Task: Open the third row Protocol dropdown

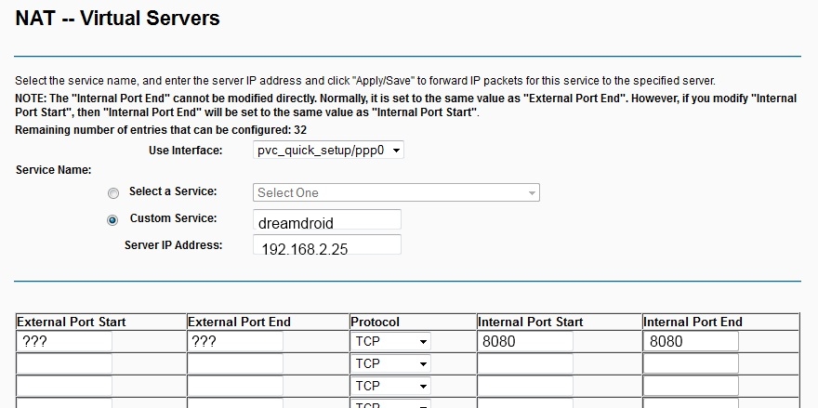Action: point(391,386)
